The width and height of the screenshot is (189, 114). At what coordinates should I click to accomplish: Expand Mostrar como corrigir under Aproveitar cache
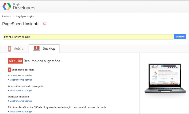21,90
